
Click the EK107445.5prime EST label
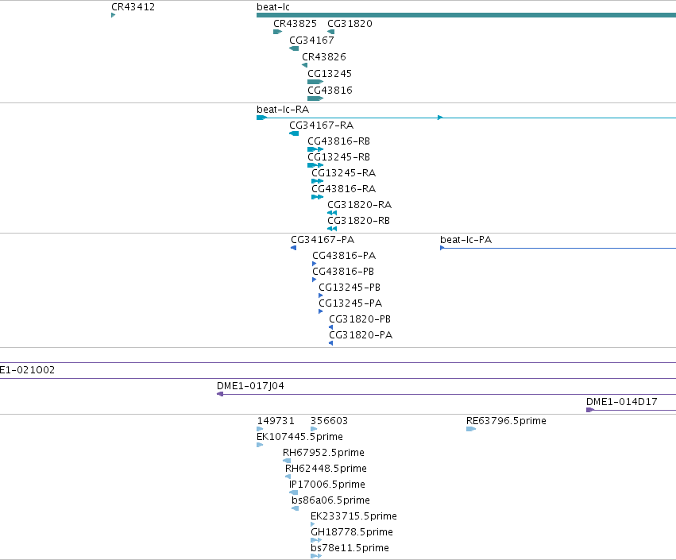click(299, 437)
